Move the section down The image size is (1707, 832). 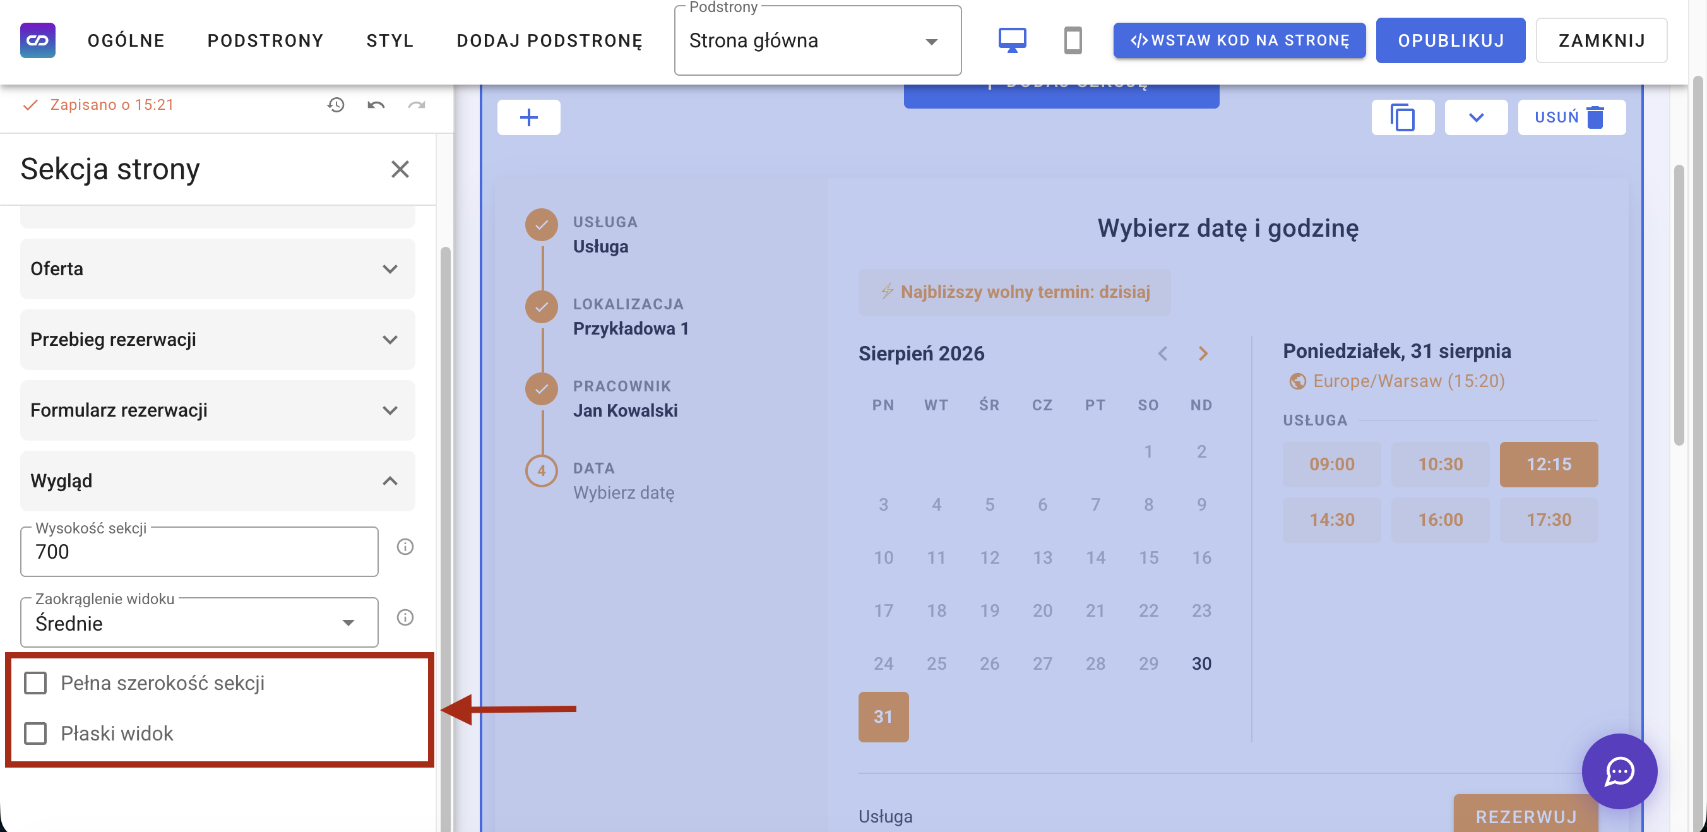coord(1476,117)
